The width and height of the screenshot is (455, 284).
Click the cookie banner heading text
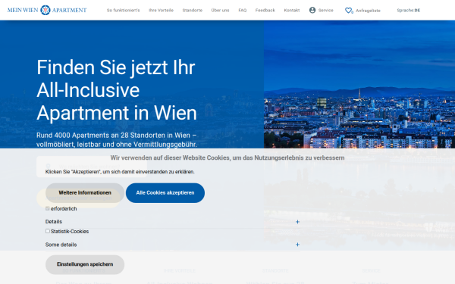[x=227, y=158]
